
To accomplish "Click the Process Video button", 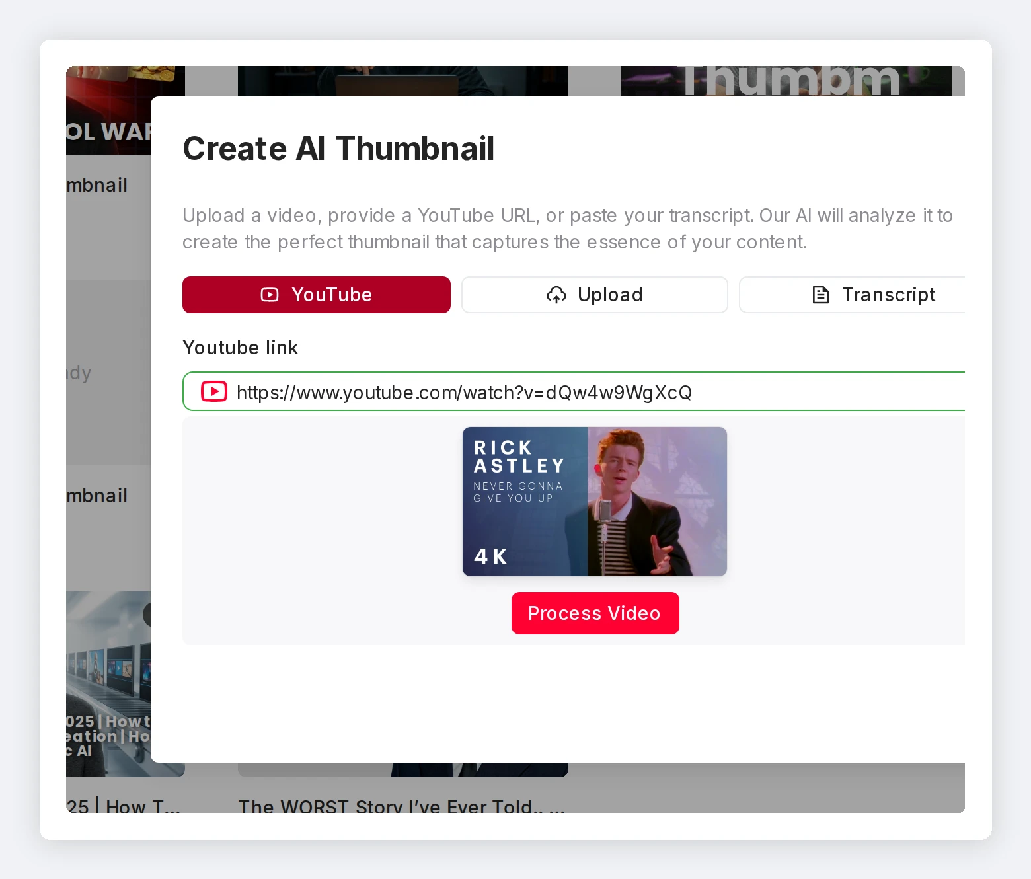I will [x=595, y=613].
